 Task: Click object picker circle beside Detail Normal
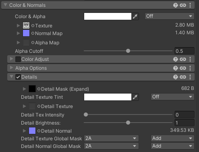pyautogui.click(x=39, y=131)
